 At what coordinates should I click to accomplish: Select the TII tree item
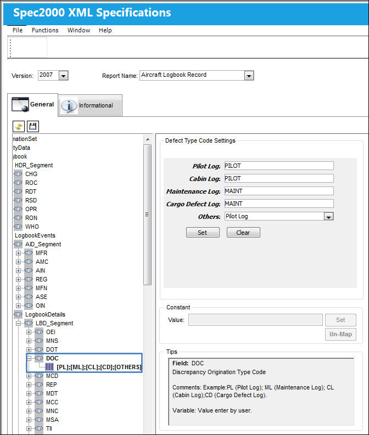coord(49,428)
